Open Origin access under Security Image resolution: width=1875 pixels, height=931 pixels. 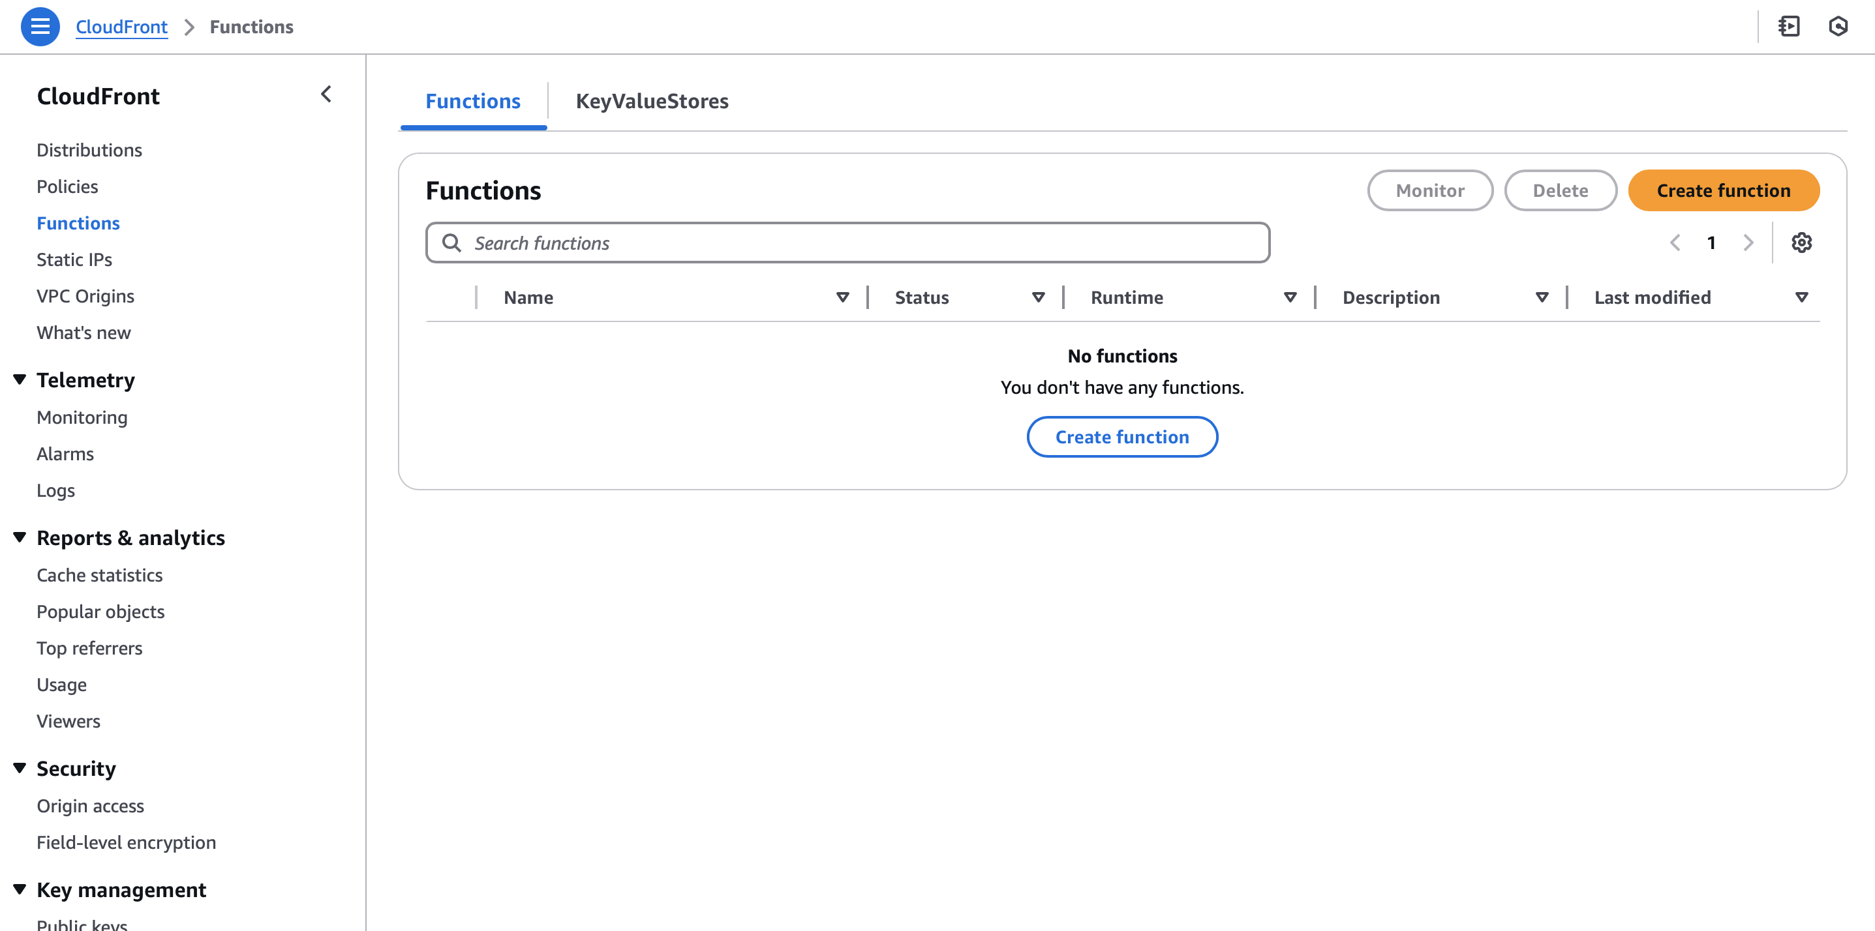(x=90, y=806)
